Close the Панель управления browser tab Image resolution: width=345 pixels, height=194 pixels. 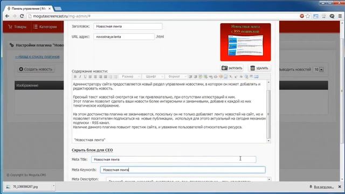point(50,9)
